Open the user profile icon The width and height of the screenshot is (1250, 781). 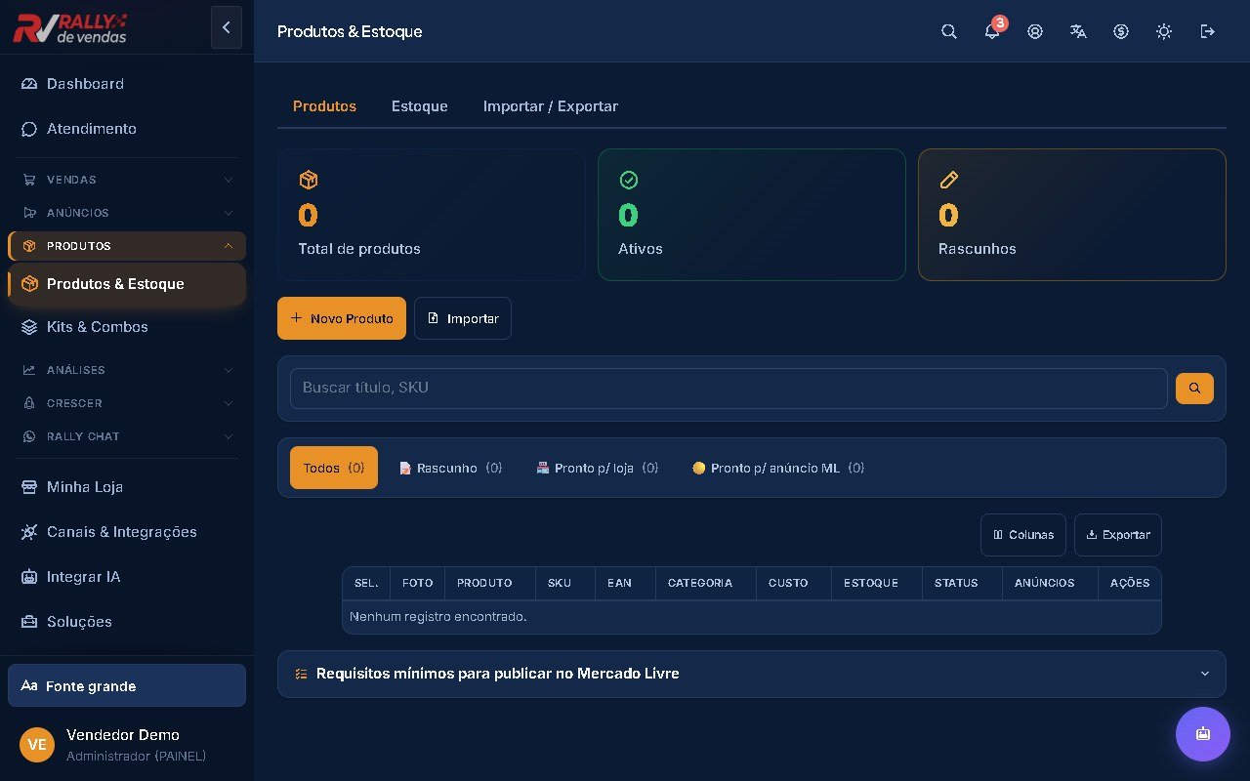point(1035,31)
